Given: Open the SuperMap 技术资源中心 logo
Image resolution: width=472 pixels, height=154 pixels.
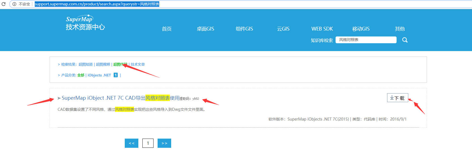Looking at the screenshot, I should [85, 23].
